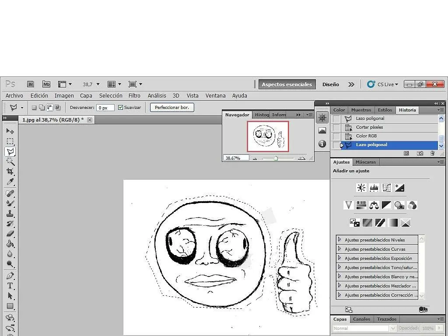This screenshot has width=448, height=336.
Task: Select the Dodge tool
Action: click(x=10, y=264)
